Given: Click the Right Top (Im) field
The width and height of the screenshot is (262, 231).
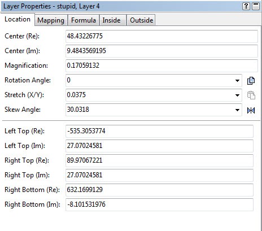Looking at the screenshot, I should (x=159, y=175).
